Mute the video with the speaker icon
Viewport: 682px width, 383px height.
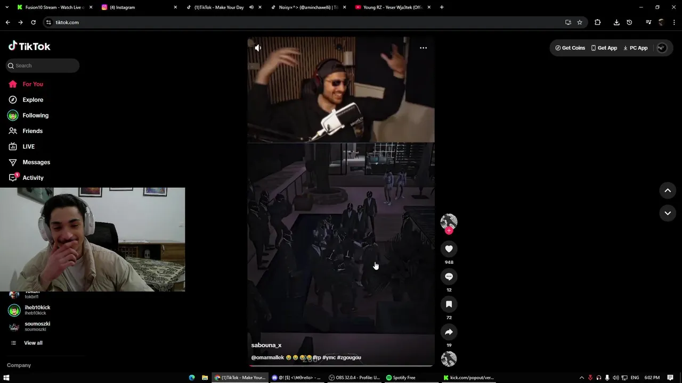[258, 48]
